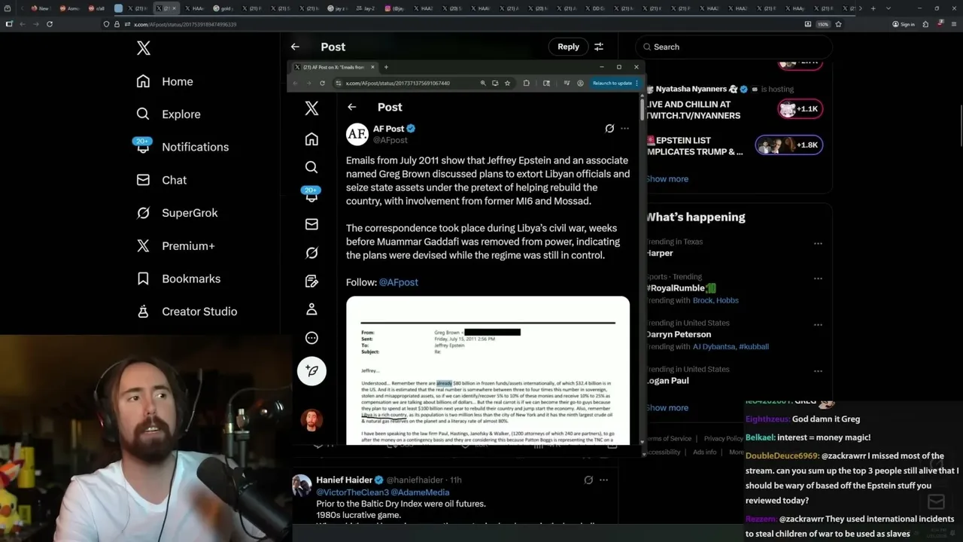Image resolution: width=963 pixels, height=542 pixels.
Task: Click the address bar of the front popup window
Action: coord(406,83)
